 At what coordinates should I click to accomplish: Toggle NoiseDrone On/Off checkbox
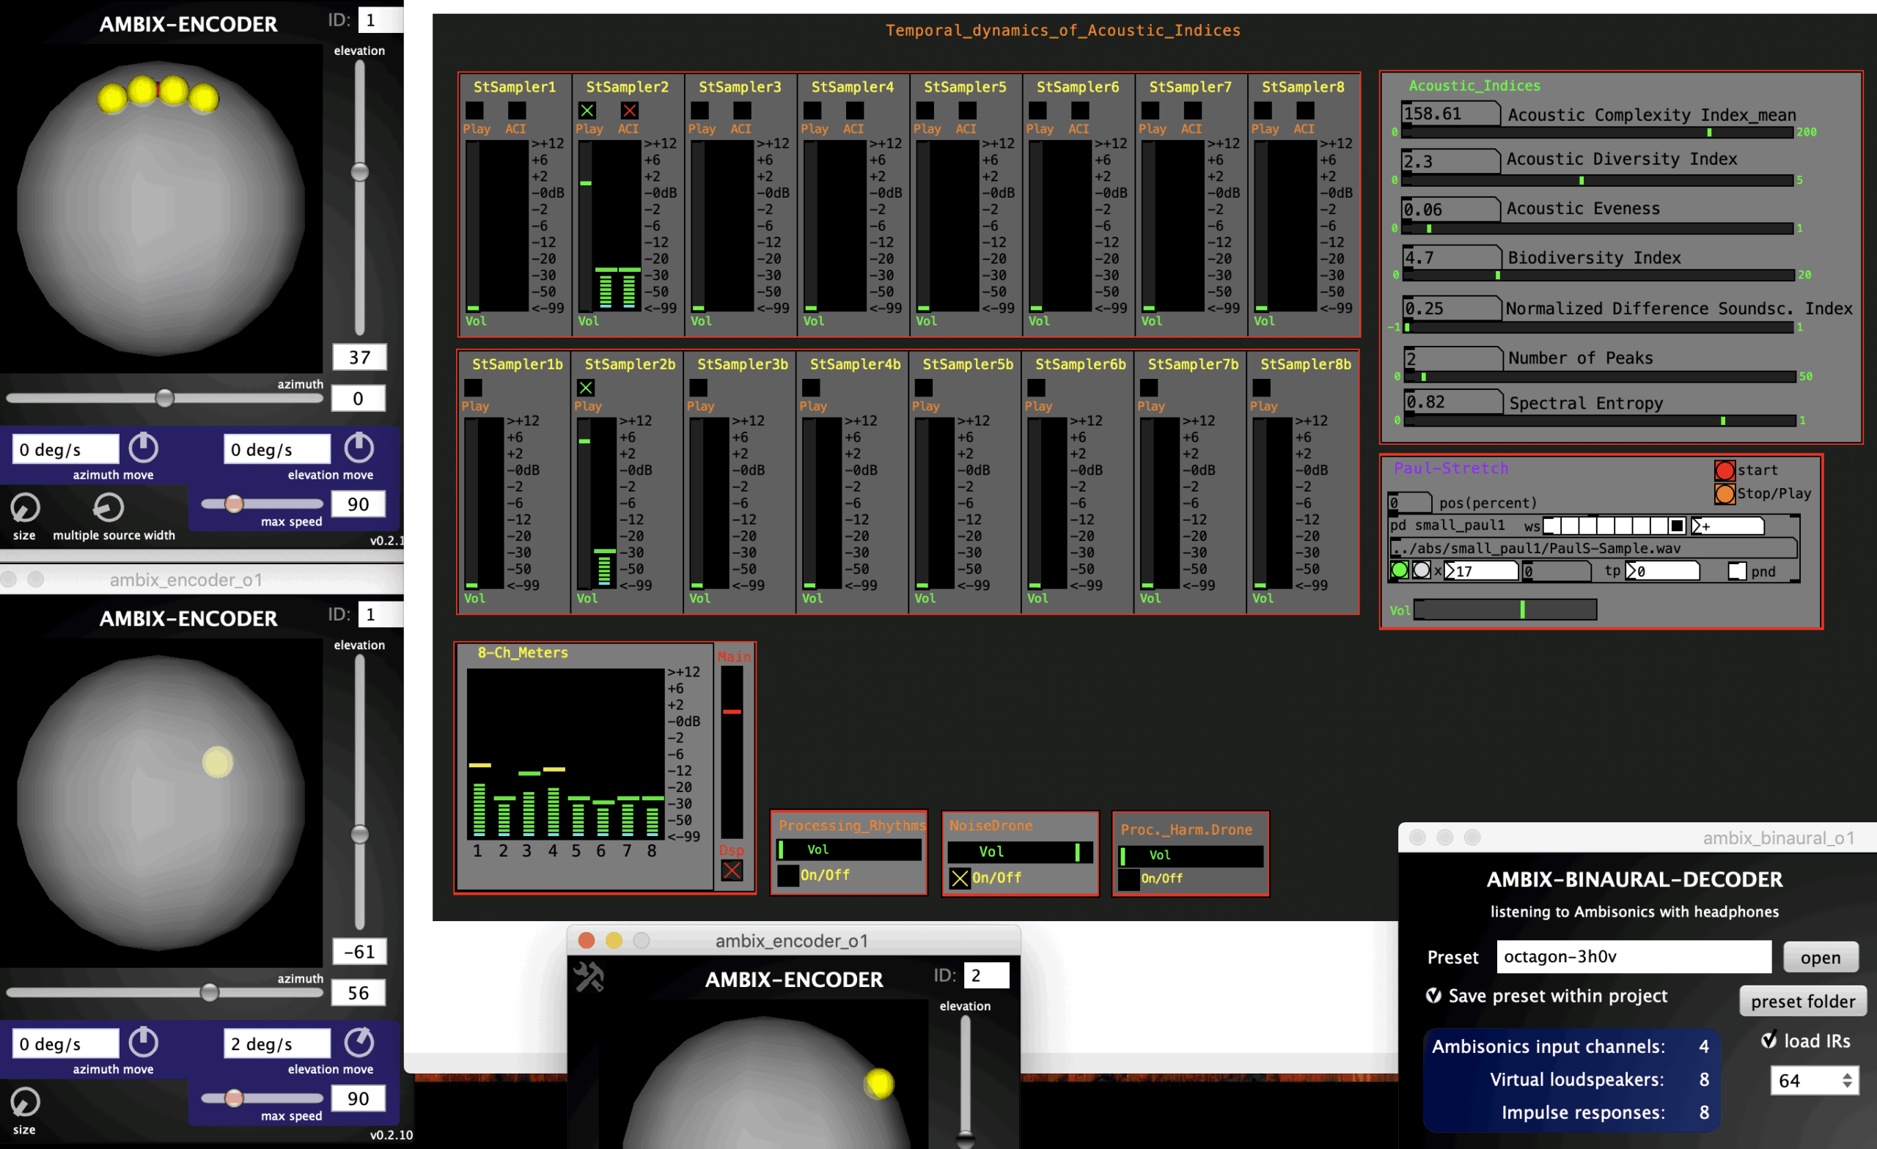point(960,878)
